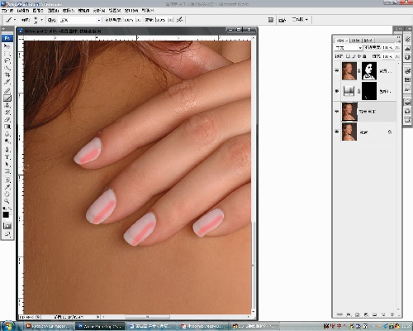413x331 pixels.
Task: Open the Color panel from the dock
Action: 407,71
